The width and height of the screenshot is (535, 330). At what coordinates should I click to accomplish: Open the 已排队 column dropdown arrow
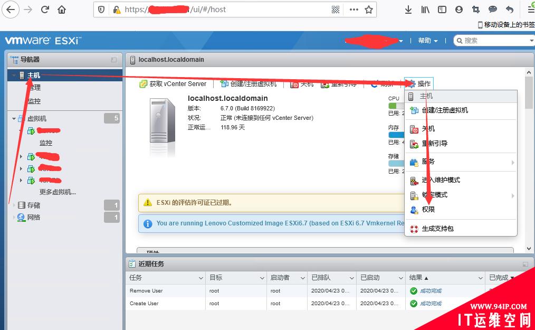(x=352, y=278)
